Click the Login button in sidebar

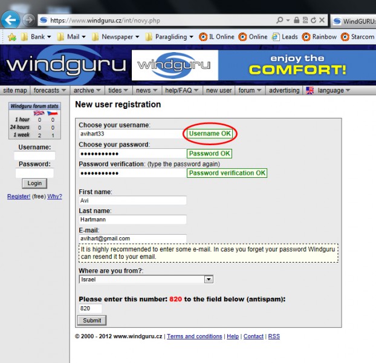[x=34, y=183]
